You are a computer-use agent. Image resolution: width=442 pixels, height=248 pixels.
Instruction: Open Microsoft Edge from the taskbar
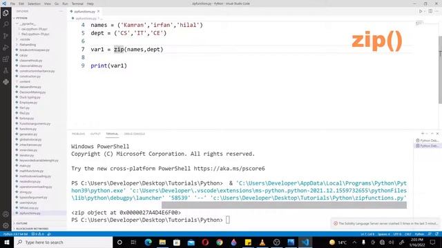(x=148, y=242)
